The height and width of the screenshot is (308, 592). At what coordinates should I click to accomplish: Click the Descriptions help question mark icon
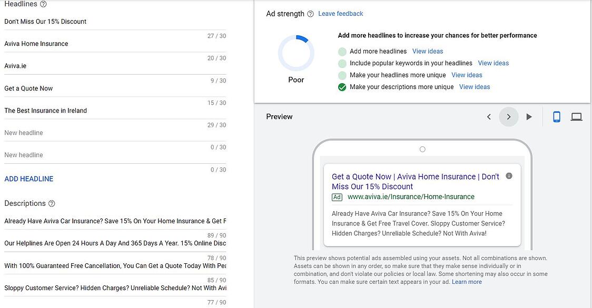(52, 204)
